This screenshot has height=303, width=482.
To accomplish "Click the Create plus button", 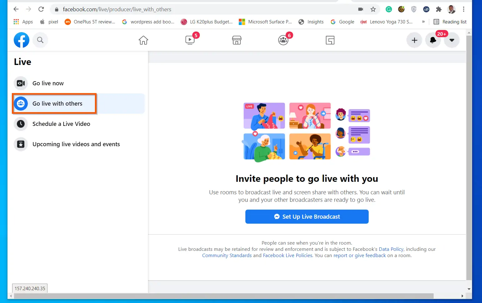I will [x=414, y=40].
